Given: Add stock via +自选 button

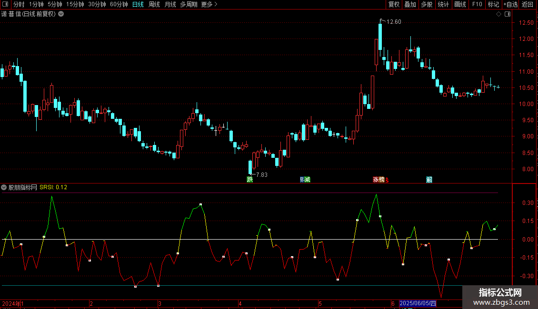Looking at the screenshot, I should click(510, 4).
